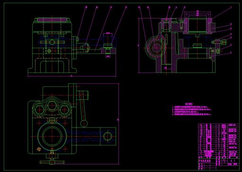Viewport: 242px width, 172px height.
Task: Click the magenta hatched top plate in front view
Action: [52, 20]
